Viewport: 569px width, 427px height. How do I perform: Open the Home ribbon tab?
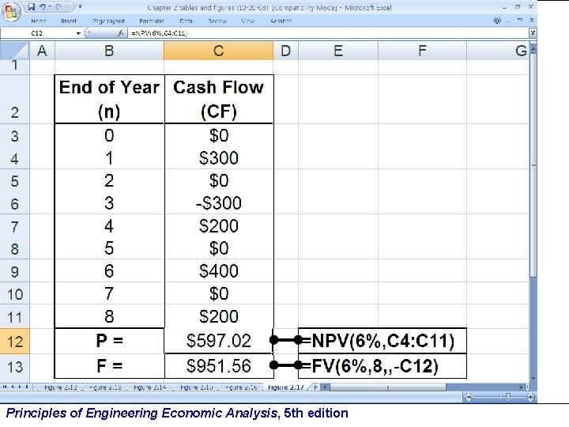[x=39, y=21]
